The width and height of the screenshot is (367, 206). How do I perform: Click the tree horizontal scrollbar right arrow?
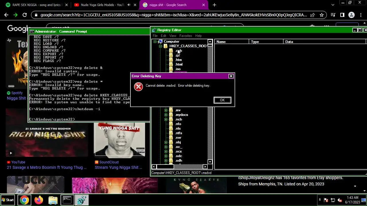click(x=205, y=167)
